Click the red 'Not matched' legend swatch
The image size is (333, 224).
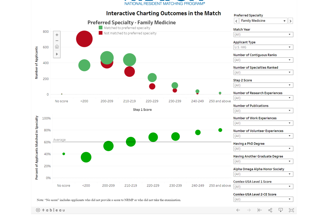[x=101, y=33]
